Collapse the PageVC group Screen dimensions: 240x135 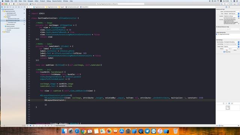[4, 17]
